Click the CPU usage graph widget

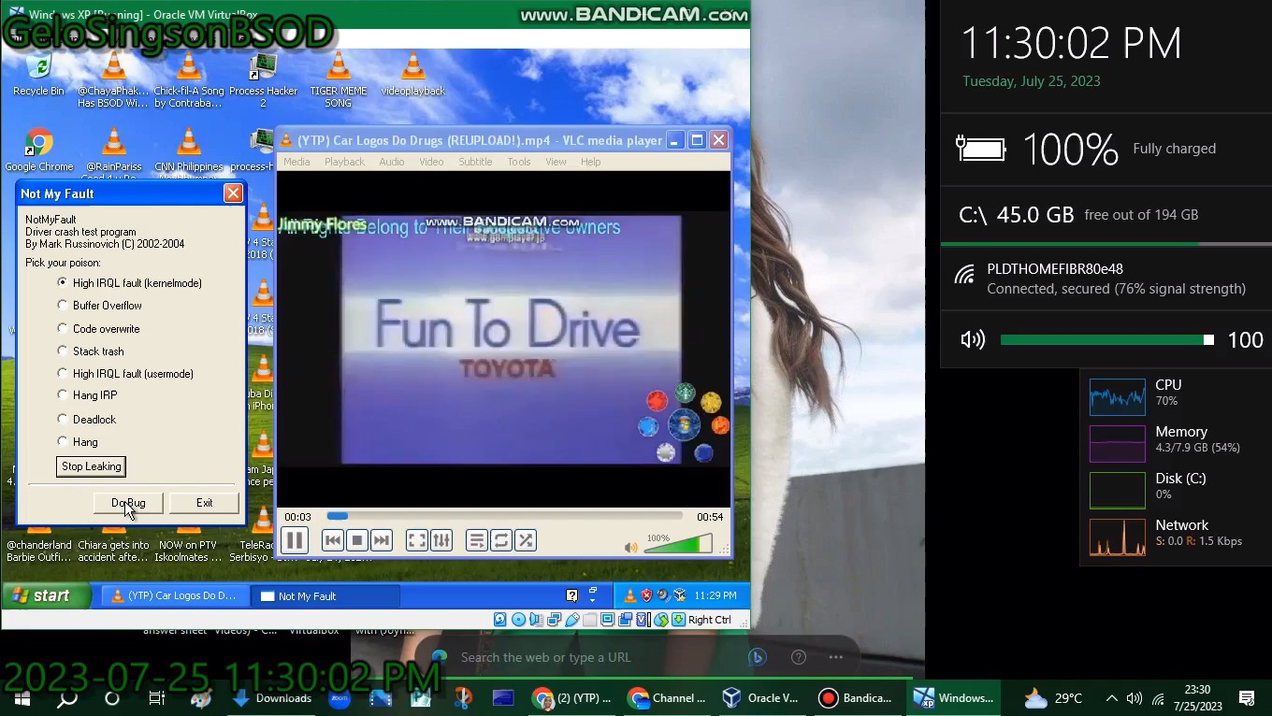pyautogui.click(x=1117, y=396)
